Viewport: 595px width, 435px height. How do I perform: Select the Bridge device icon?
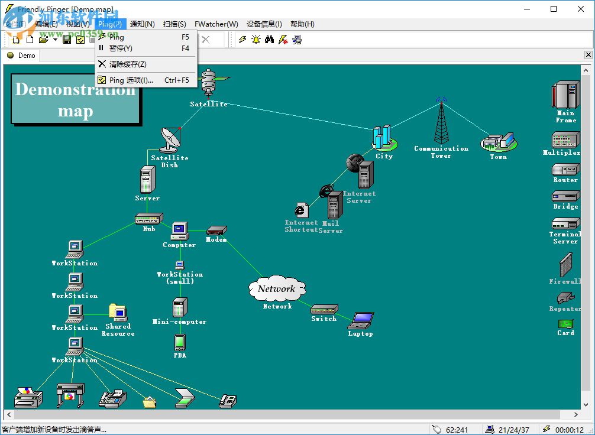(x=565, y=196)
